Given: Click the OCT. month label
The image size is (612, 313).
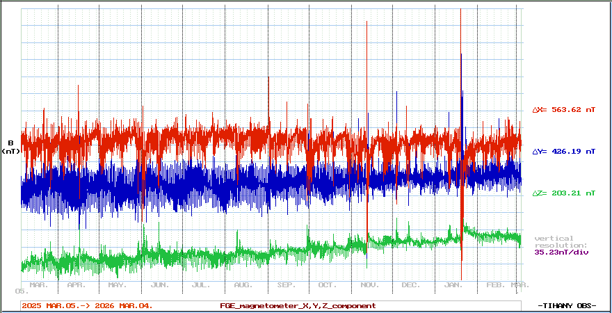Looking at the screenshot, I should pyautogui.click(x=327, y=285).
